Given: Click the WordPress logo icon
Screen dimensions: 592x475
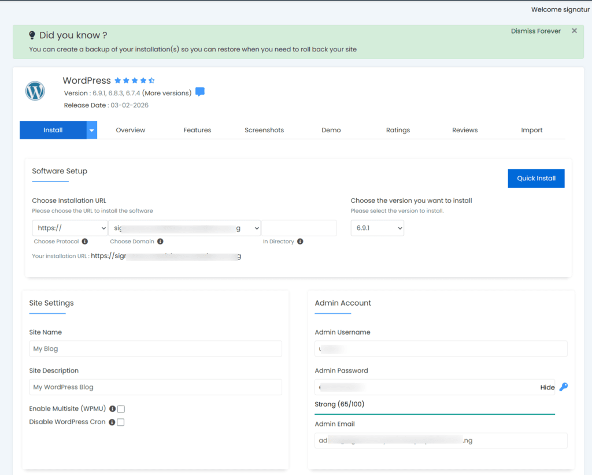Looking at the screenshot, I should click(x=35, y=91).
